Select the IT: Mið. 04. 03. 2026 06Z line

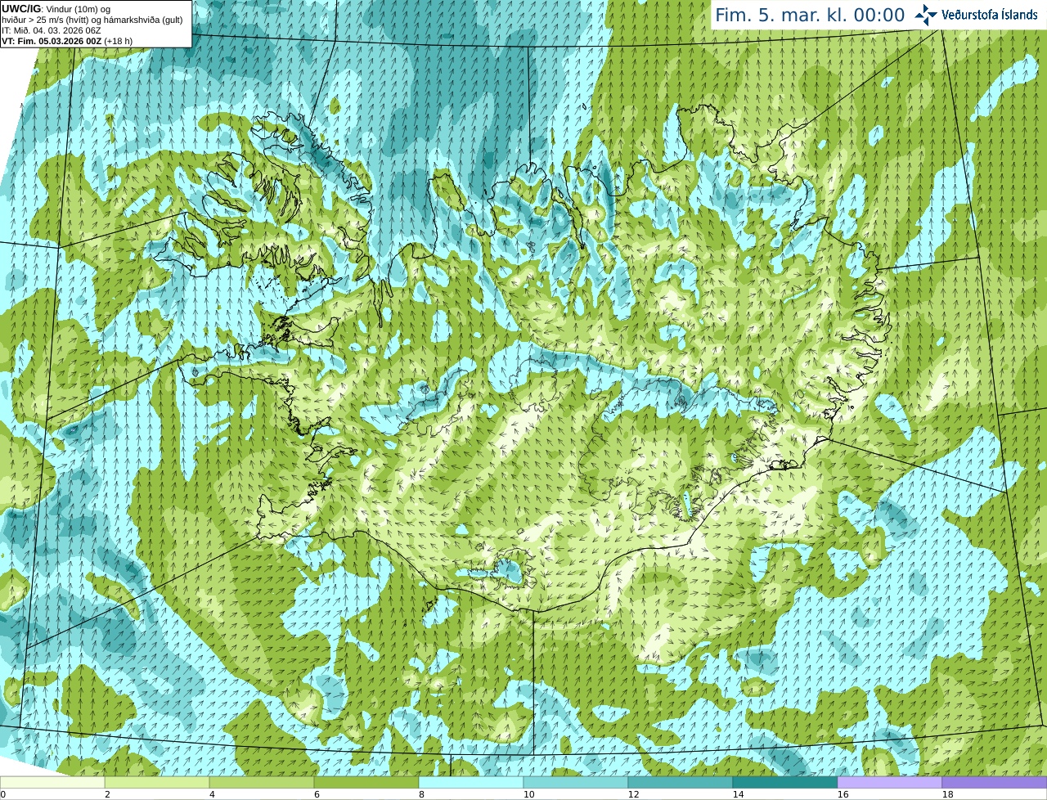pyautogui.click(x=52, y=30)
